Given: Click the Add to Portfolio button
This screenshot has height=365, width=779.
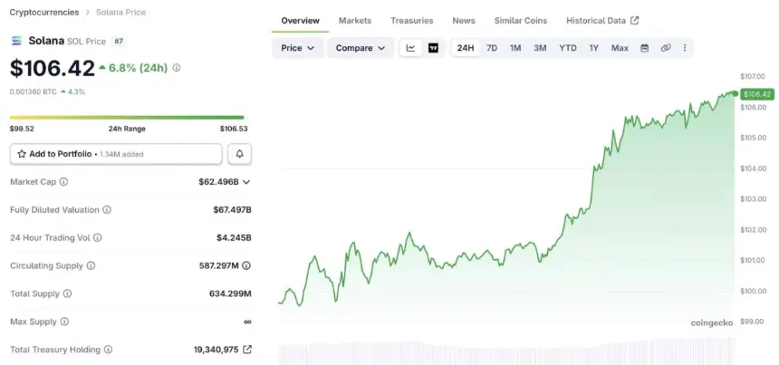Looking at the screenshot, I should [116, 154].
